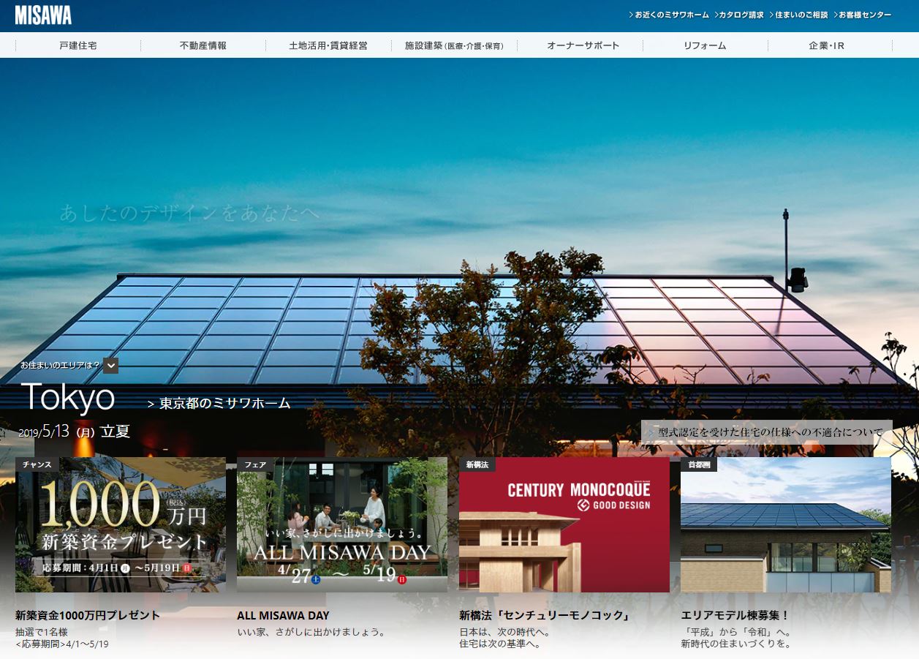Click the date text 2019/5/13 (月) 立夏
Viewport: 919px width, 659px height.
pos(75,432)
